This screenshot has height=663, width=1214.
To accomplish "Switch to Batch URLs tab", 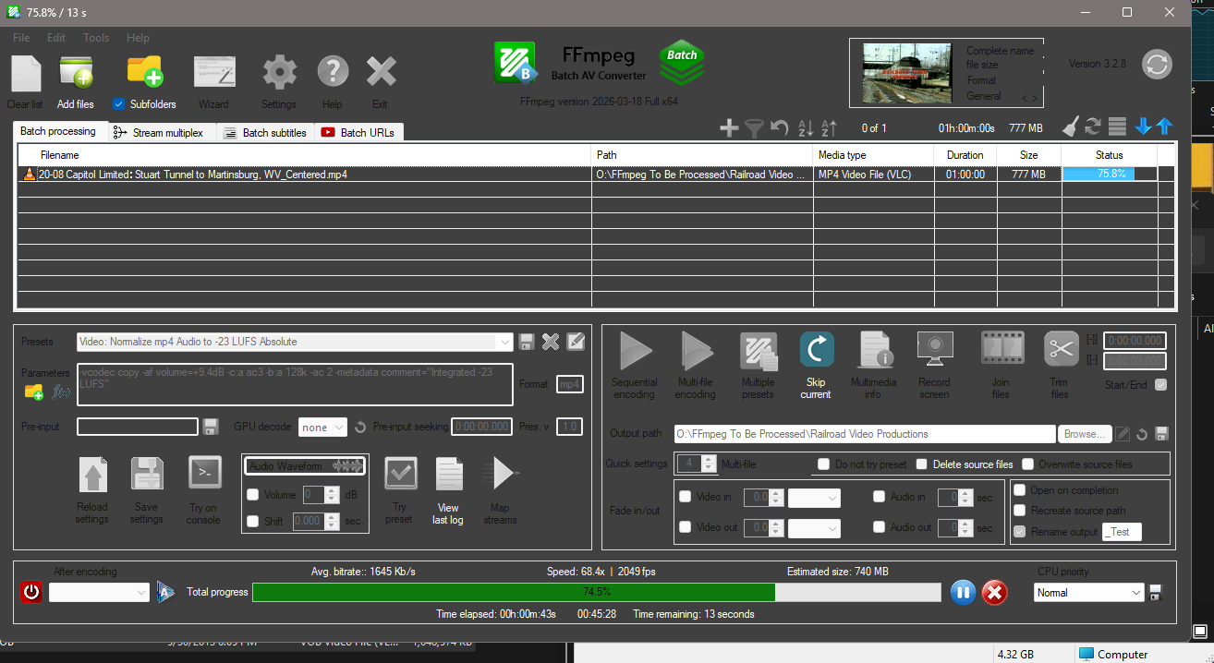I will pyautogui.click(x=358, y=133).
